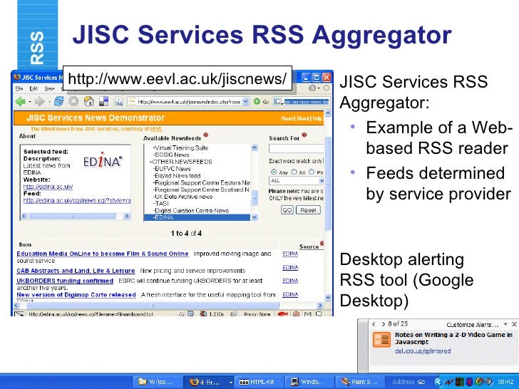Click the help dot beside Source column

(322, 244)
